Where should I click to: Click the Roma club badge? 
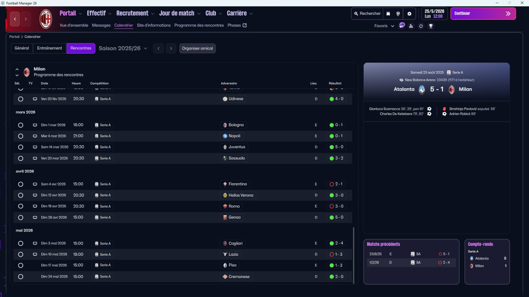point(225,206)
